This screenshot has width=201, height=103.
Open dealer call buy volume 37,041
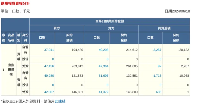[49, 50]
